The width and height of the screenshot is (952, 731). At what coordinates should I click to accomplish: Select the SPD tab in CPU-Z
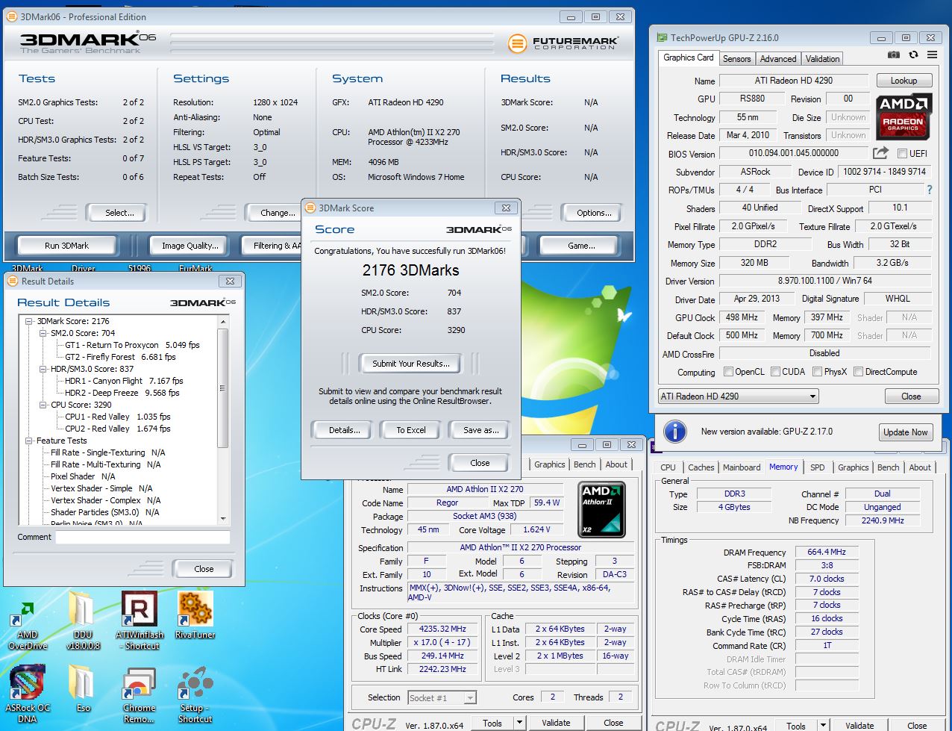pyautogui.click(x=818, y=467)
